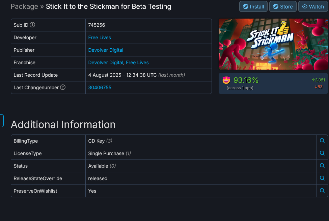The width and height of the screenshot is (329, 221).
Task: Click the help icon next to Sub ID
Action: (32, 25)
